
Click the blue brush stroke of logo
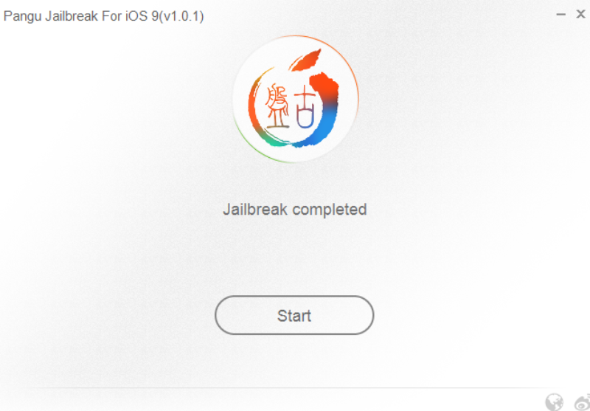[x=320, y=124]
